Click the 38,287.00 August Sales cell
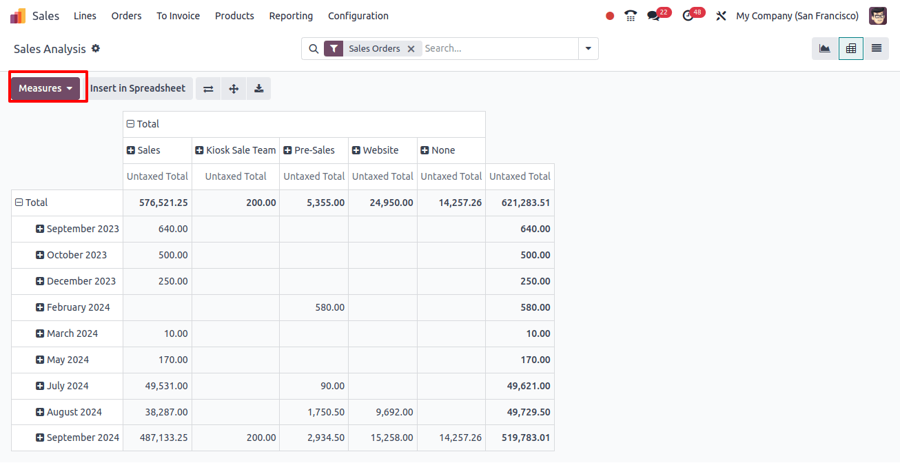The height and width of the screenshot is (463, 900). coord(157,412)
